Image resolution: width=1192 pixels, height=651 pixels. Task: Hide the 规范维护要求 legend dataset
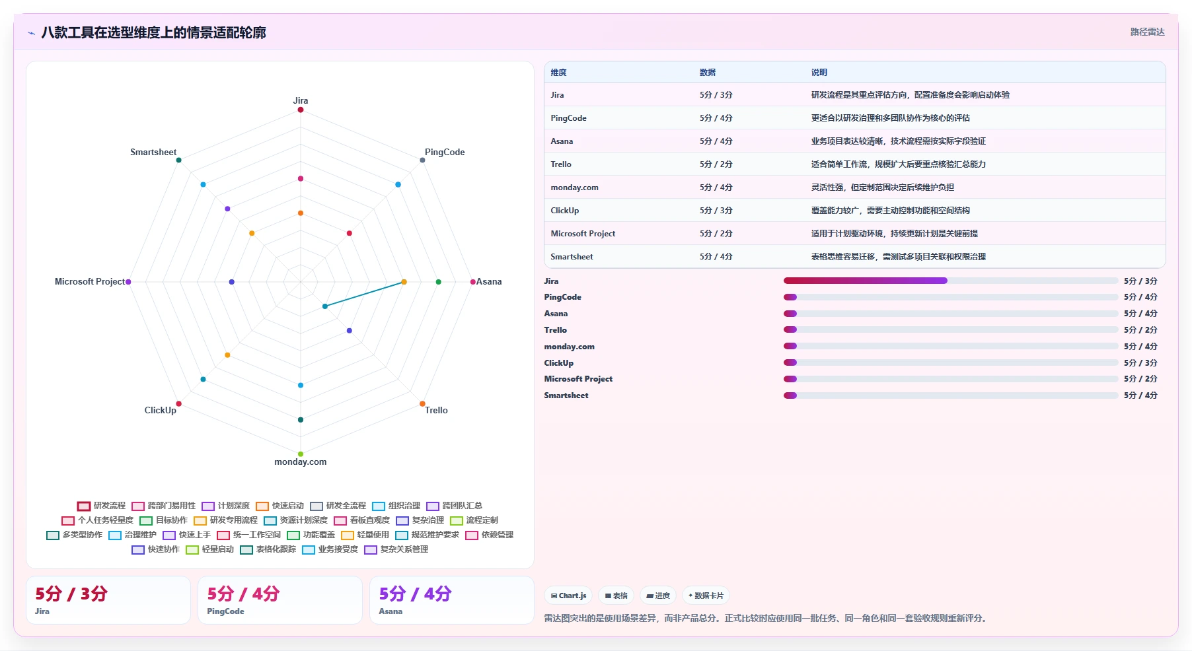coord(427,535)
